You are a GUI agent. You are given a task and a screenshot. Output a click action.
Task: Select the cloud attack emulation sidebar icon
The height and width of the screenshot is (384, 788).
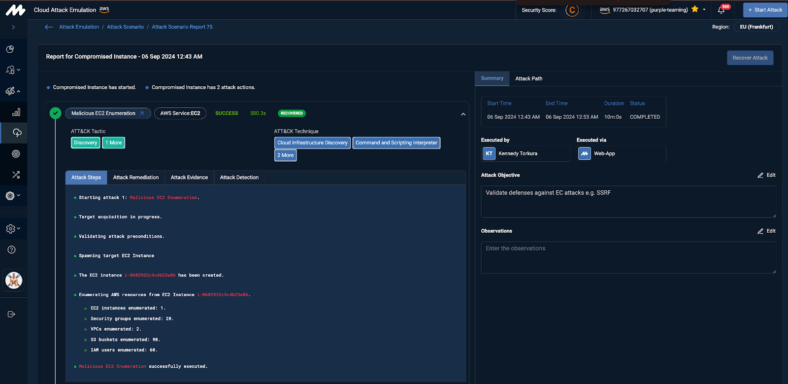(17, 133)
